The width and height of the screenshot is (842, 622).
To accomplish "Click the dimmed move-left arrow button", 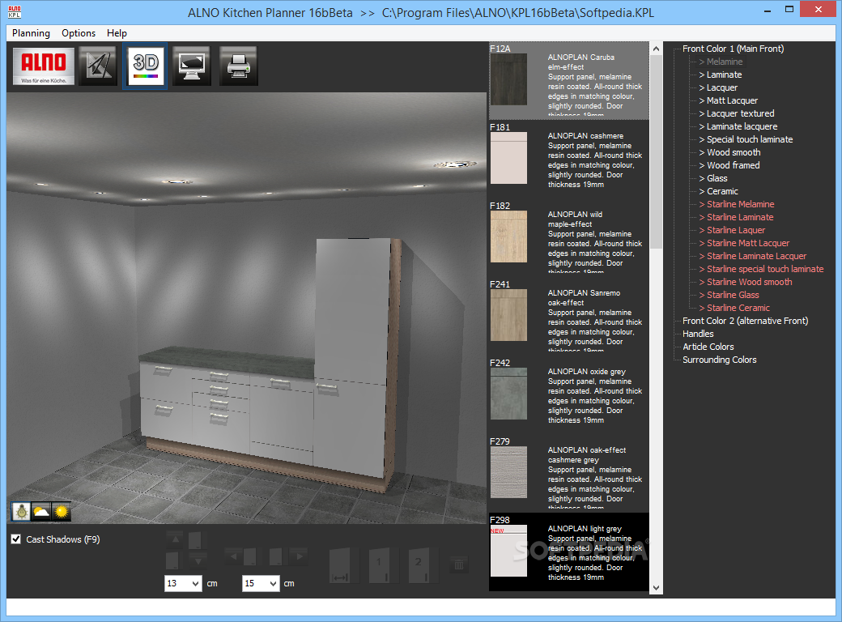I will (x=233, y=556).
